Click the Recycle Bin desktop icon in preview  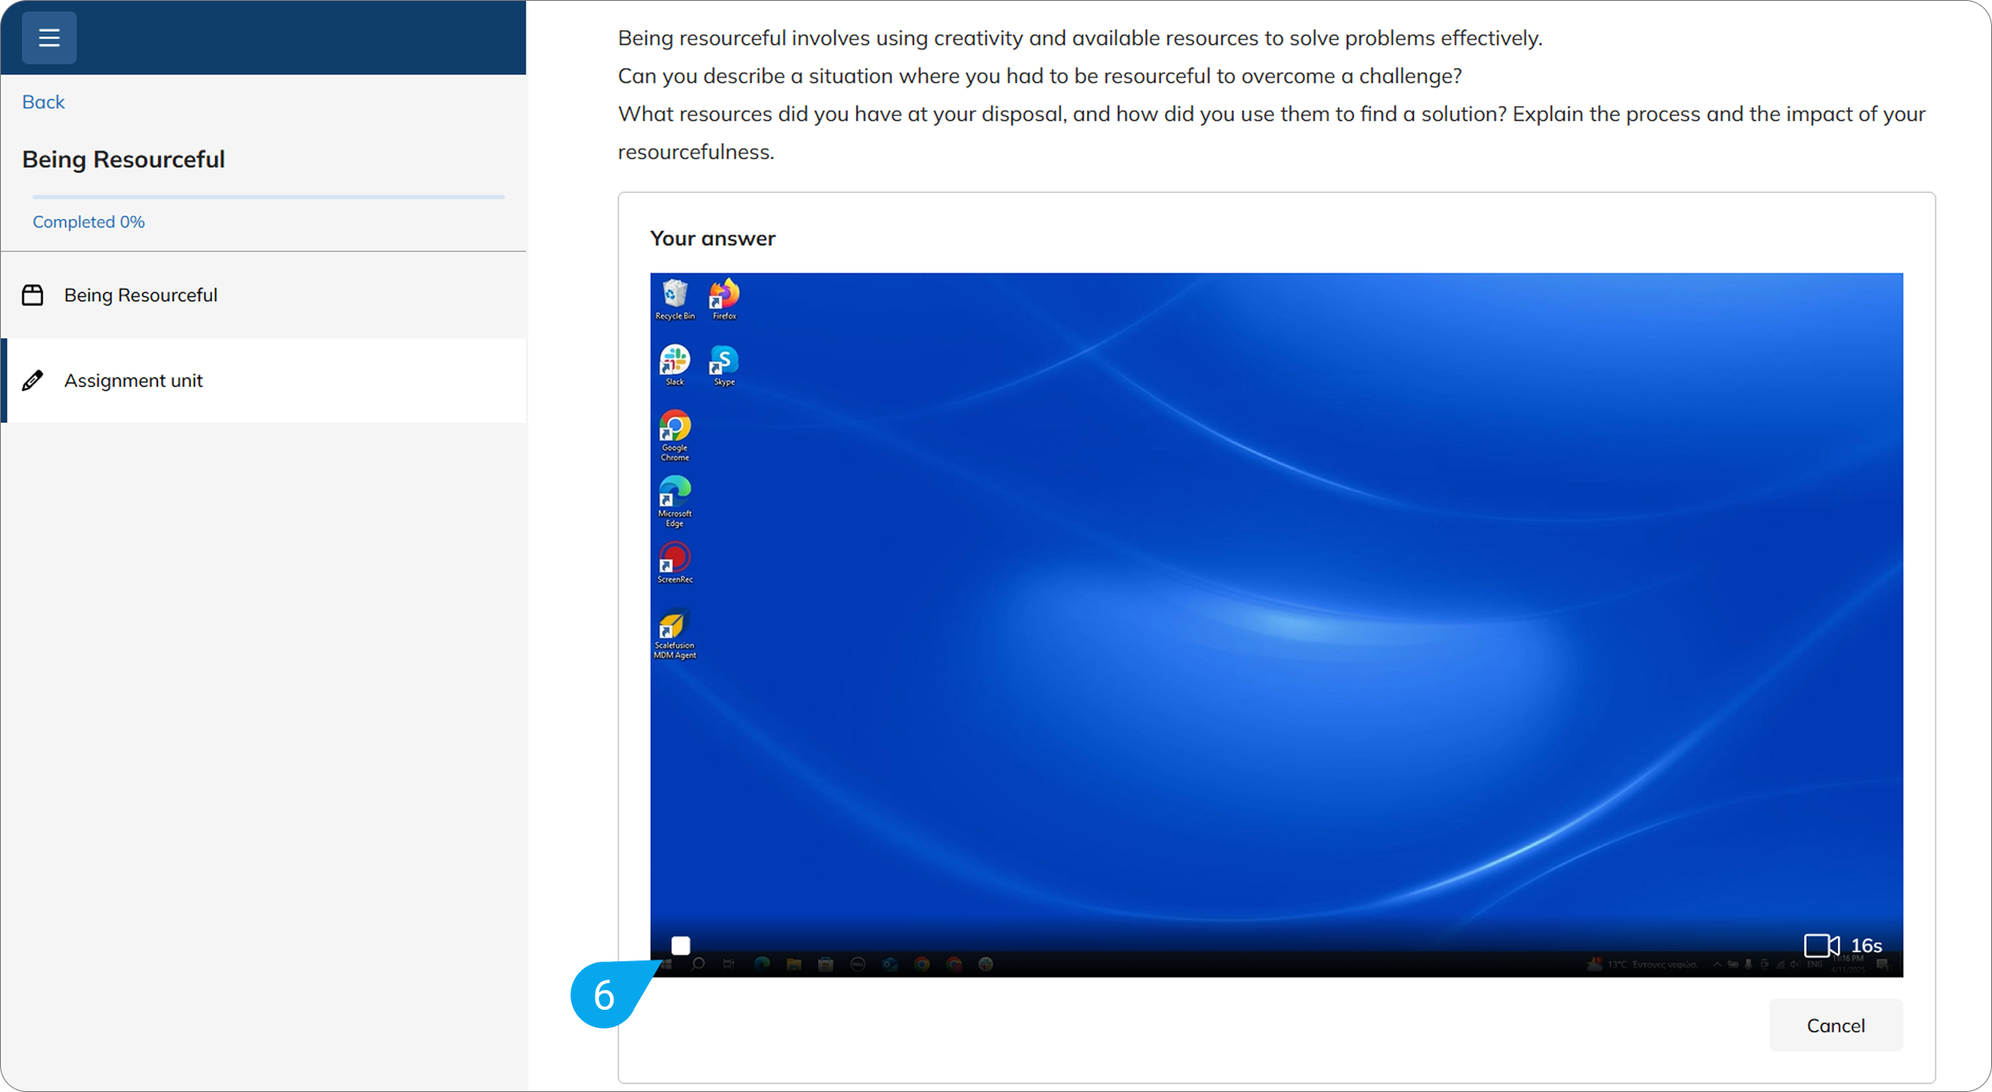click(675, 299)
